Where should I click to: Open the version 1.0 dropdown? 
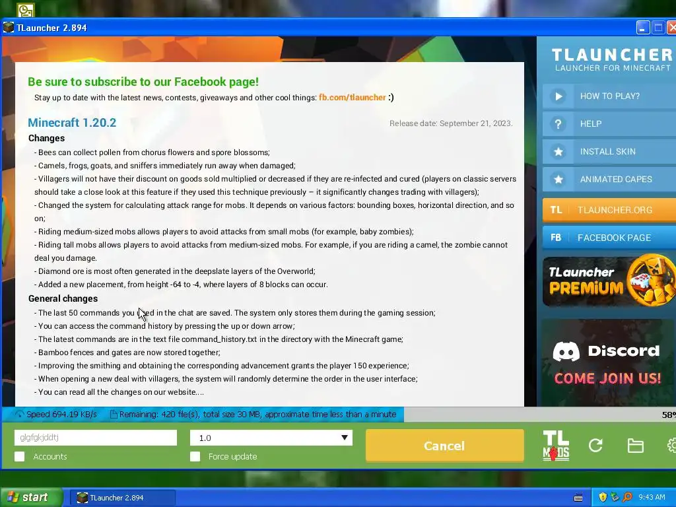[x=271, y=438]
